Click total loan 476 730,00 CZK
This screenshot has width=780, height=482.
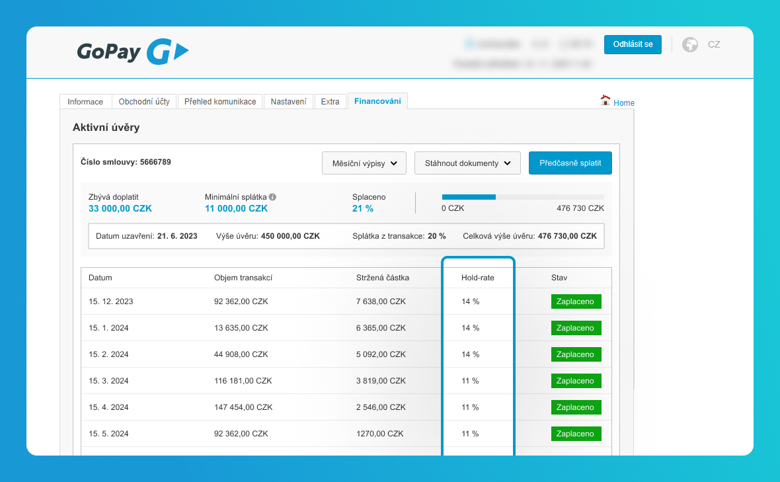pos(568,236)
